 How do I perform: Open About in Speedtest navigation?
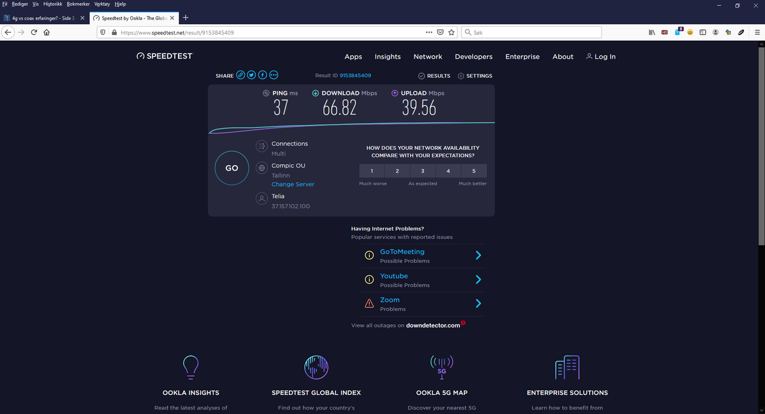[x=563, y=57]
